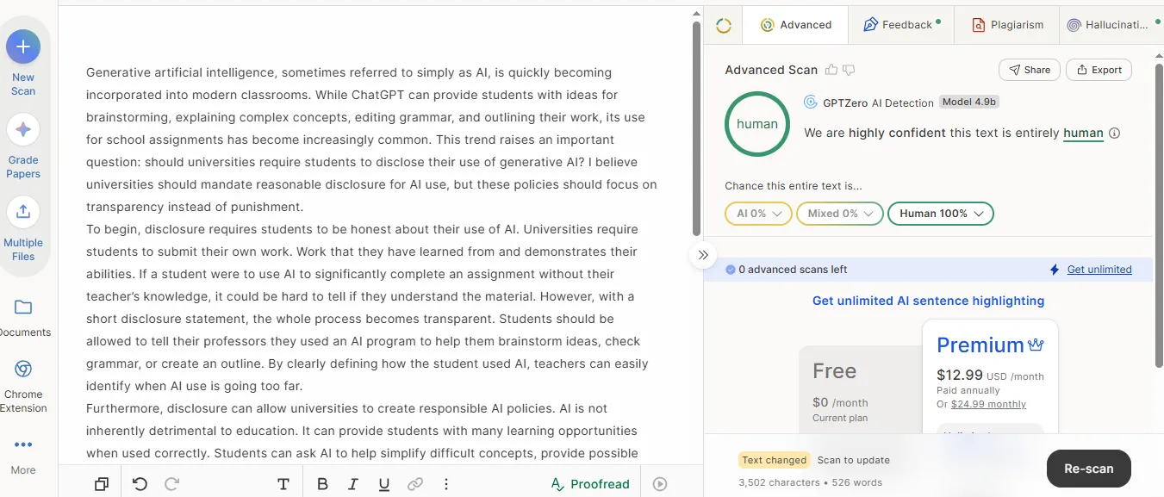Viewport: 1164px width, 497px height.
Task: Open text style T icon
Action: (x=283, y=484)
